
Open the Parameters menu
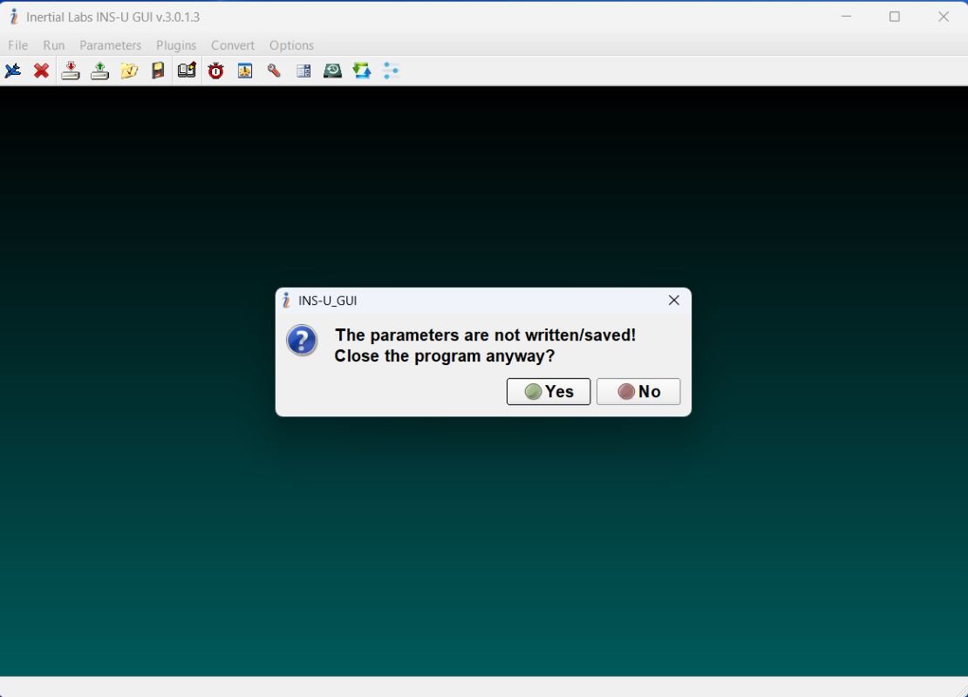(110, 45)
